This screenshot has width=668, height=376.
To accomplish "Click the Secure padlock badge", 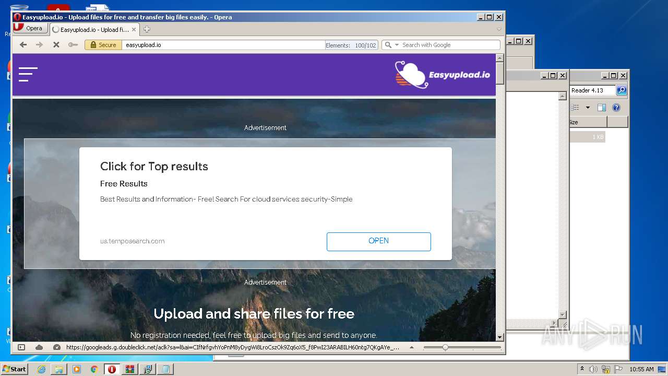I will tap(103, 45).
